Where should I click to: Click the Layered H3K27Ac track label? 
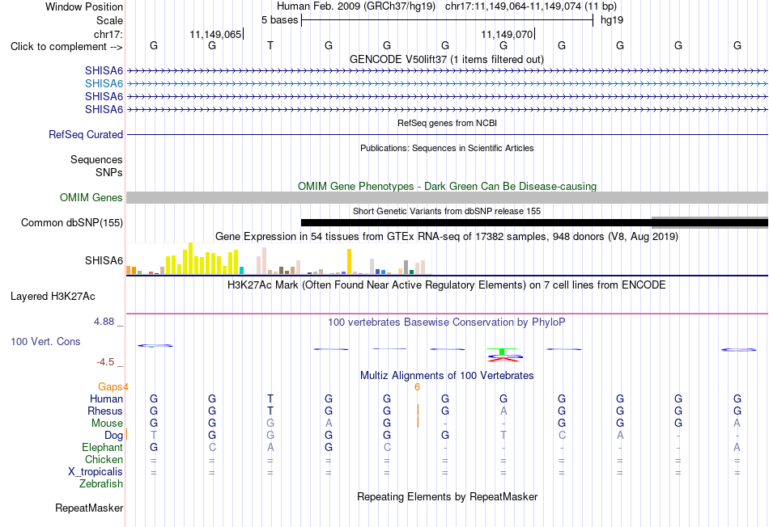pos(53,297)
